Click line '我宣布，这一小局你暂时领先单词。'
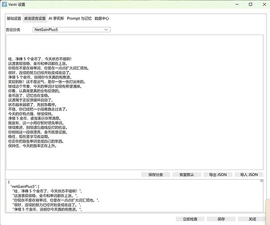The width and height of the screenshot is (270, 225). coord(36,123)
